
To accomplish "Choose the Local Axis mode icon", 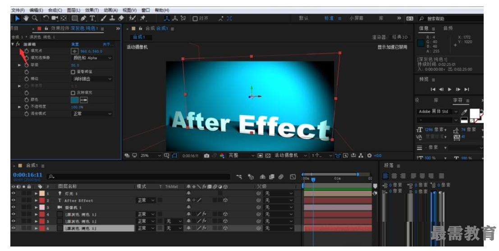I will (167, 18).
